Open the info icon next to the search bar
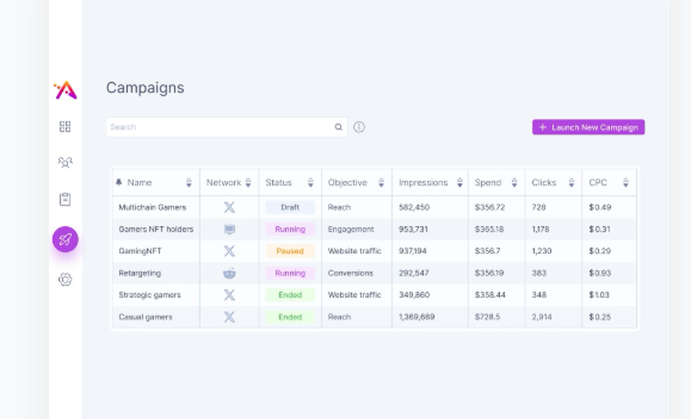 pyautogui.click(x=359, y=127)
